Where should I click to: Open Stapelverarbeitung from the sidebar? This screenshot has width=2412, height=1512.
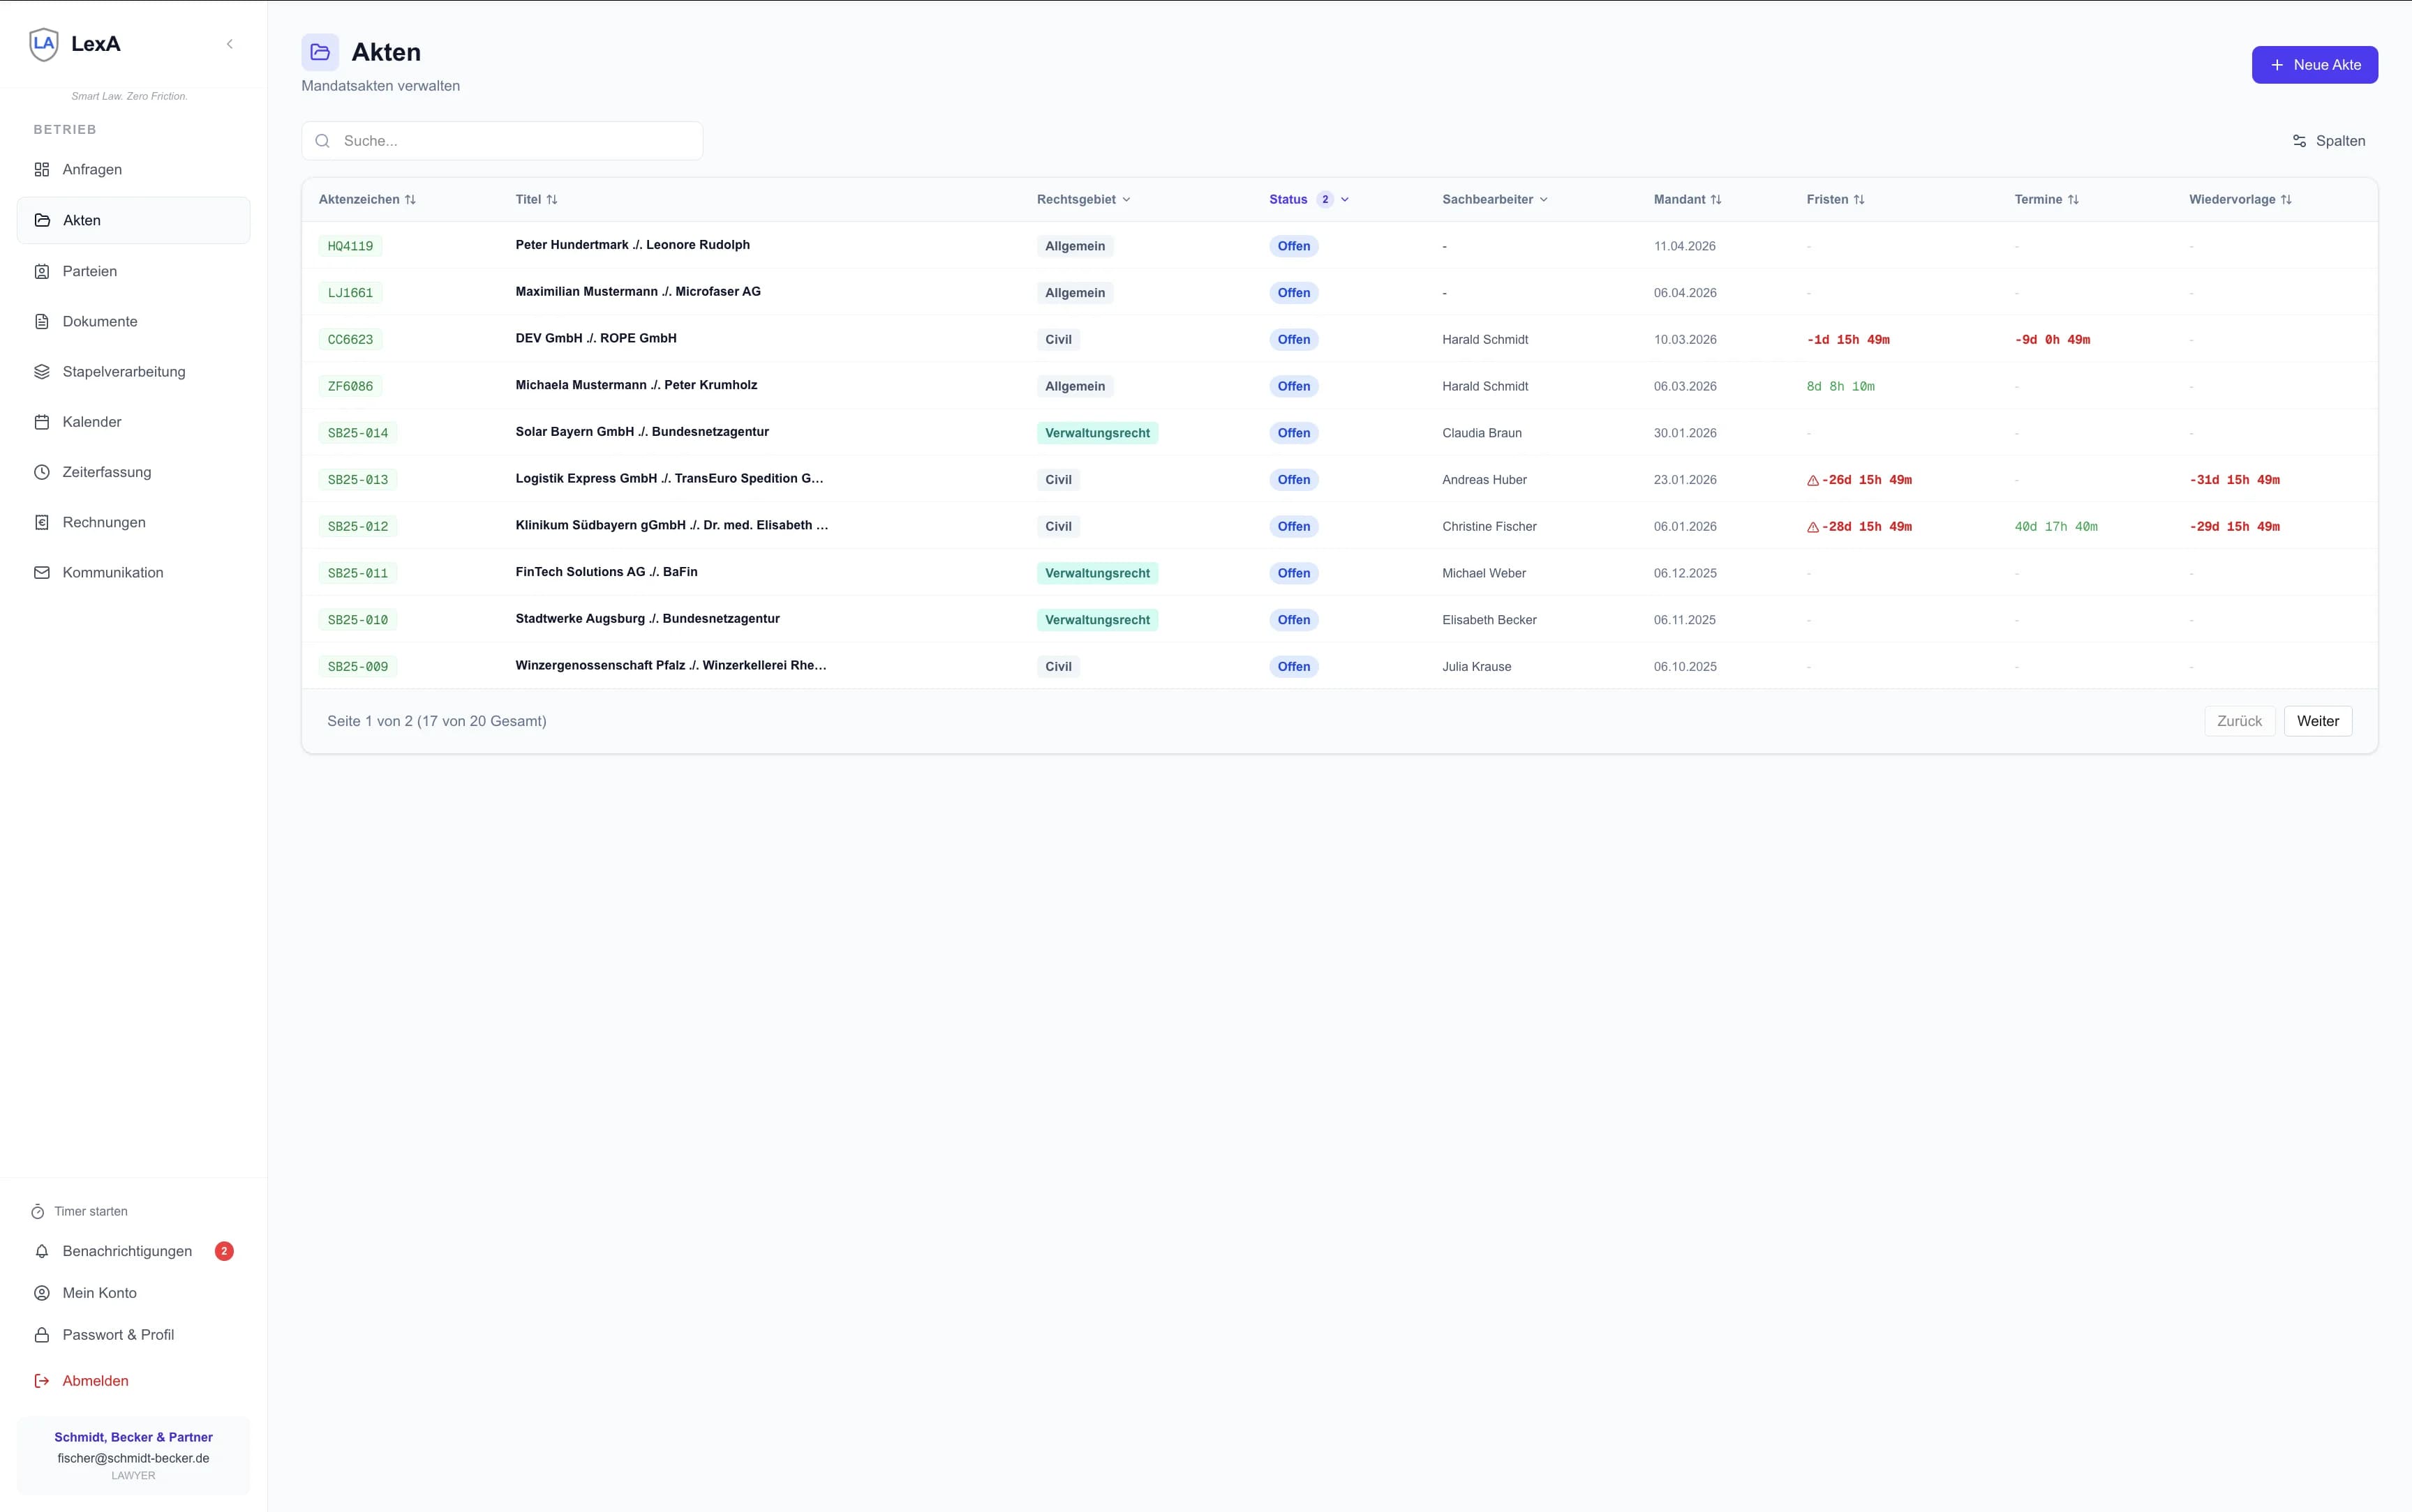point(123,372)
